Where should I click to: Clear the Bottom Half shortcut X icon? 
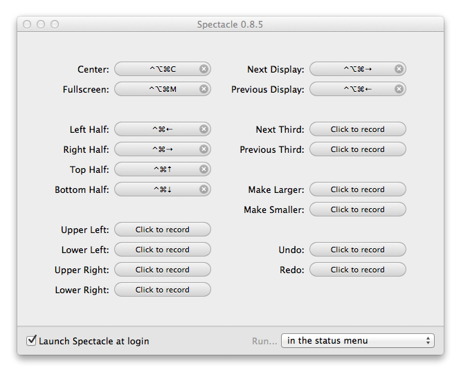coord(204,189)
